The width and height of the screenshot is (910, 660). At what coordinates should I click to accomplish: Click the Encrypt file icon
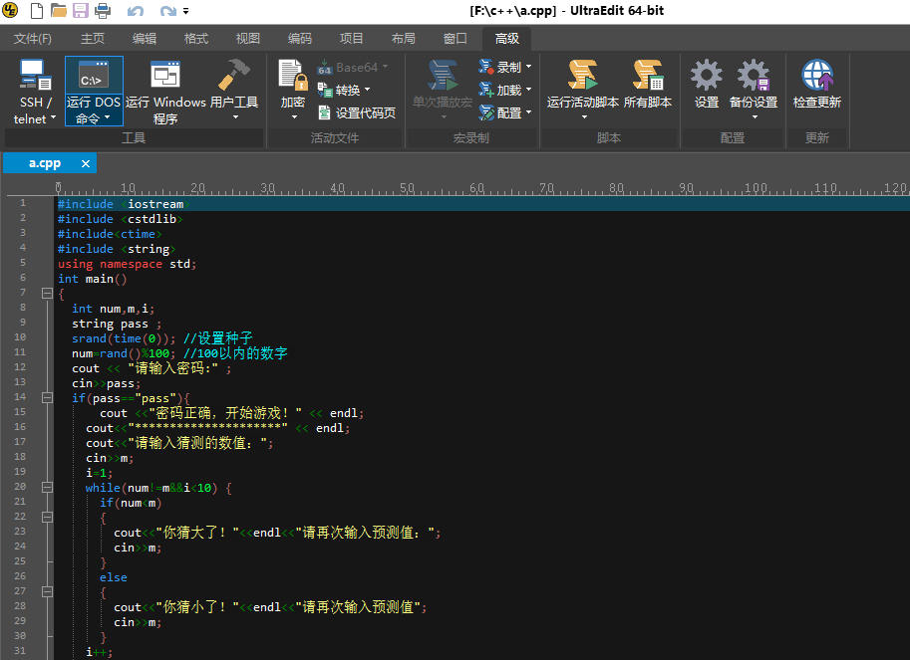[x=292, y=76]
